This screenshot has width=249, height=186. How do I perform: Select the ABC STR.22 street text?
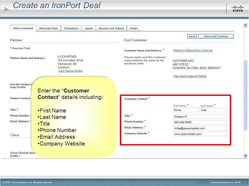point(181,64)
